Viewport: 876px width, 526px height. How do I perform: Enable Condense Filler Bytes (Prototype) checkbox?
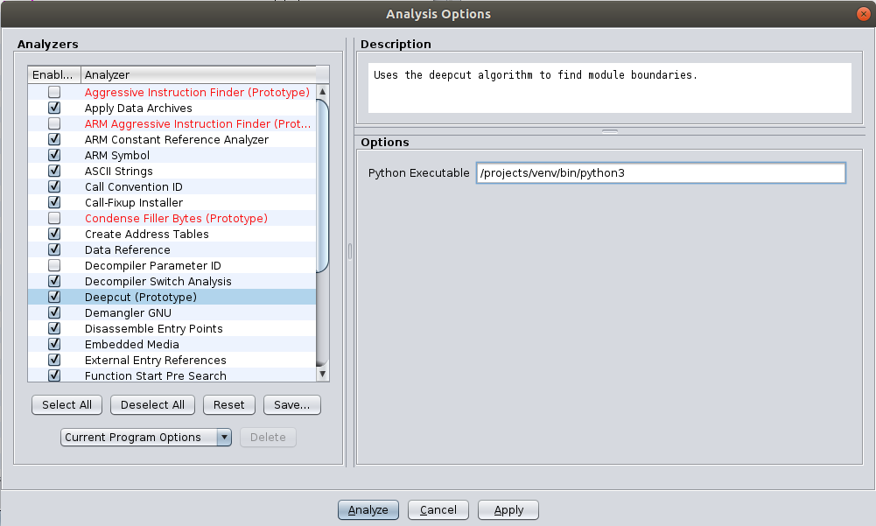54,217
